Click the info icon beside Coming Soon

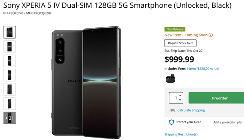tap(211, 35)
